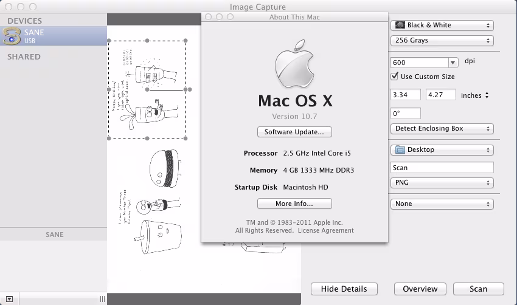Click the 3.34 width field
Viewport: 517px width, 305px height.
click(x=406, y=95)
